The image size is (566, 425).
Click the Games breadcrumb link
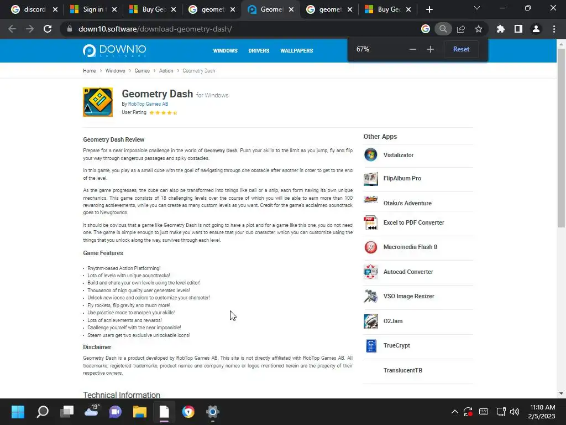pyautogui.click(x=142, y=71)
